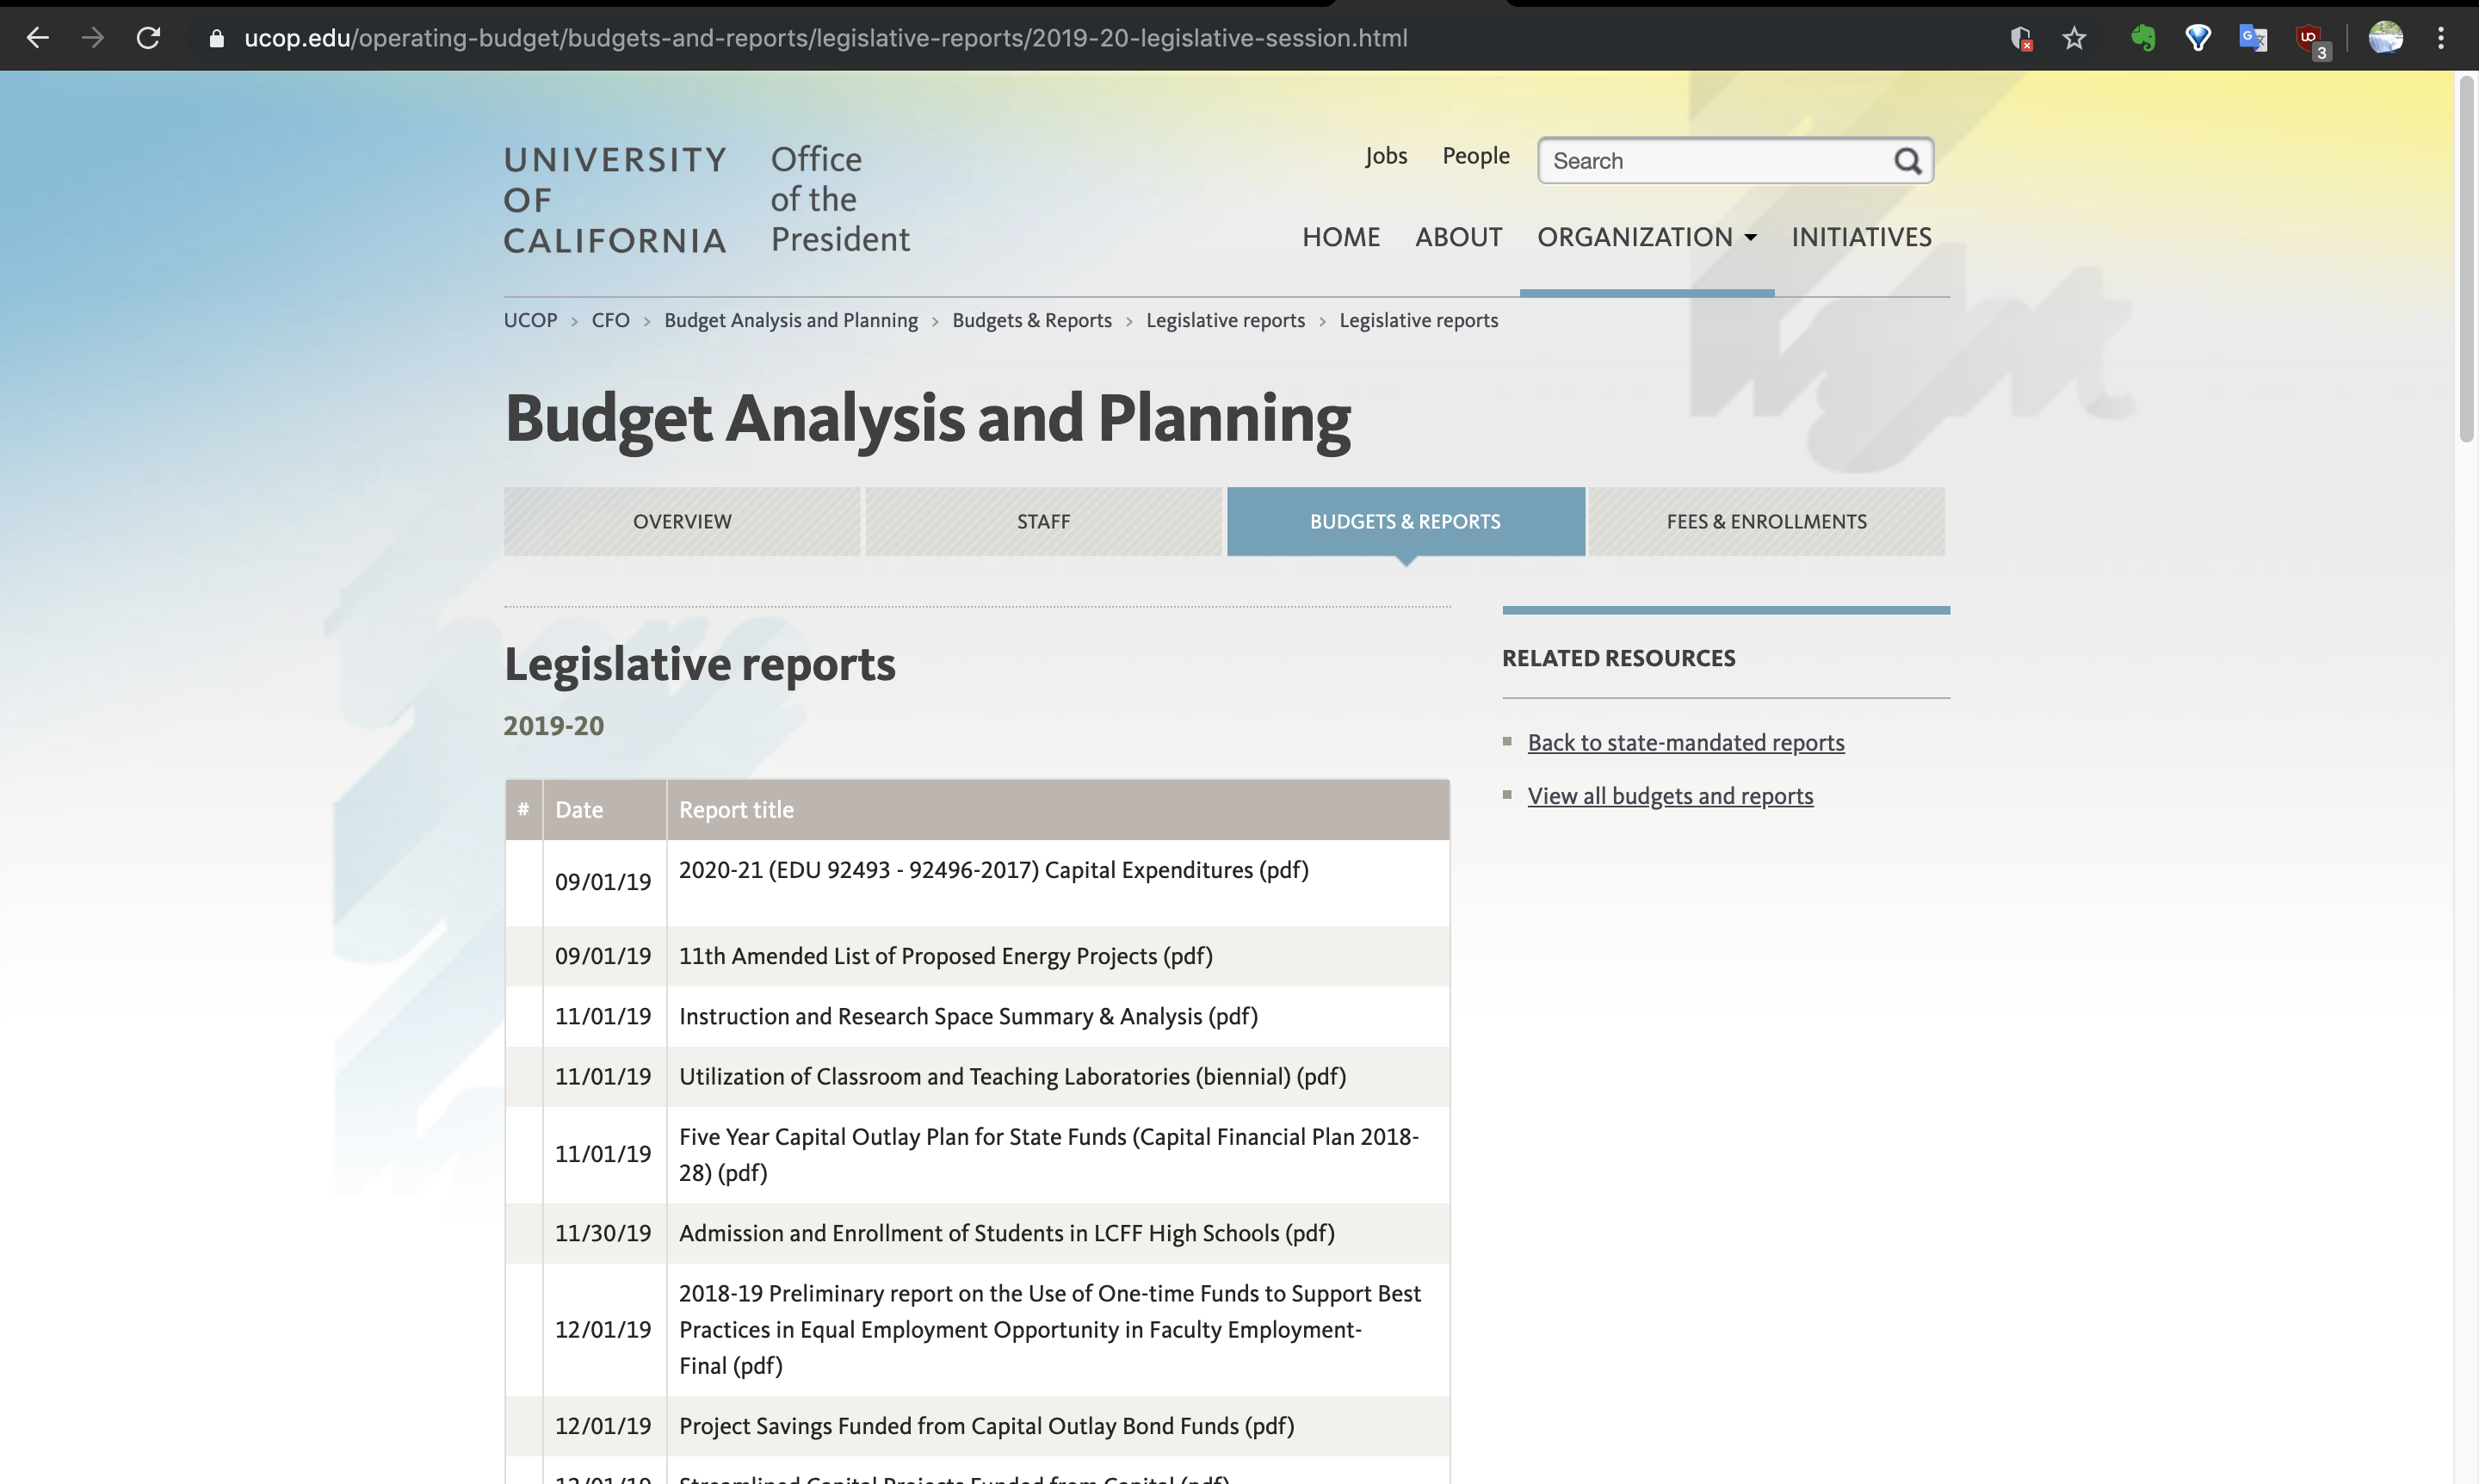This screenshot has height=1484, width=2479.
Task: Click the 2019-20 session subheading
Action: (x=553, y=725)
